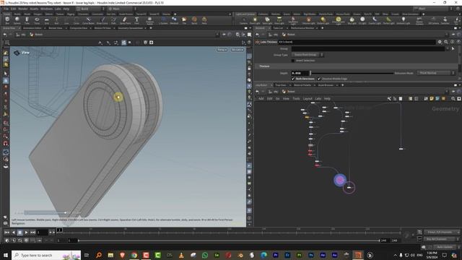
Task: Toggle the Dissolve Middle Edge checkbox
Action: coord(319,79)
